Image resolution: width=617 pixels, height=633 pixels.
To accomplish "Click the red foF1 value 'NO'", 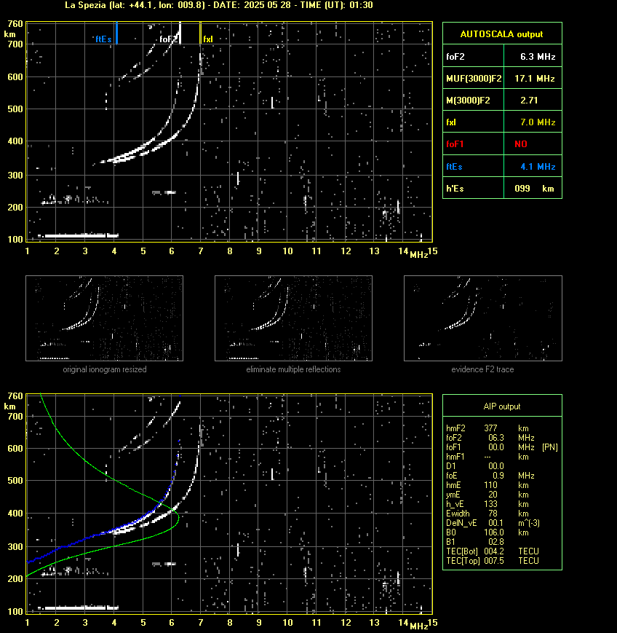I will [x=521, y=144].
